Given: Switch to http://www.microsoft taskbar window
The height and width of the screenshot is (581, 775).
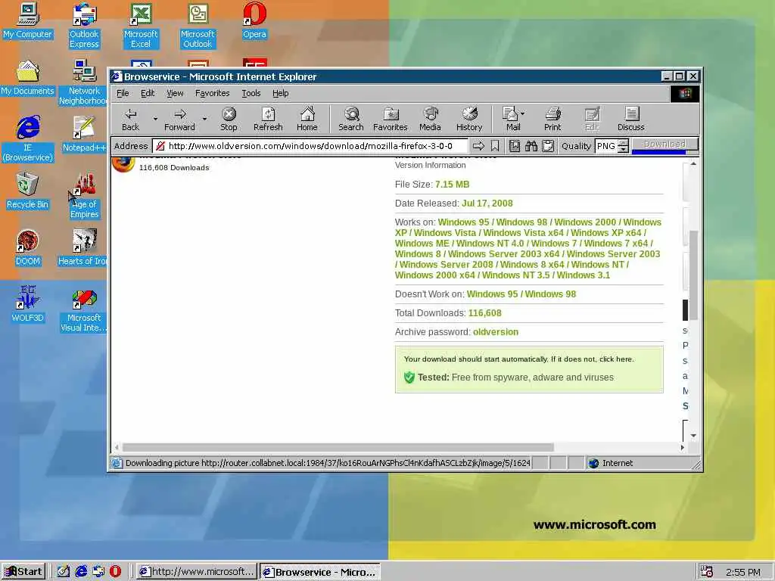Looking at the screenshot, I should [197, 572].
